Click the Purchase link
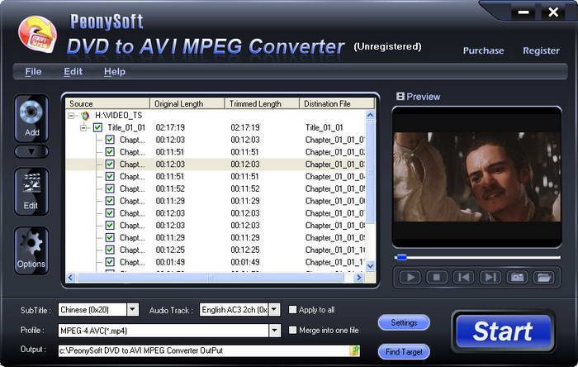This screenshot has width=578, height=367. point(483,50)
